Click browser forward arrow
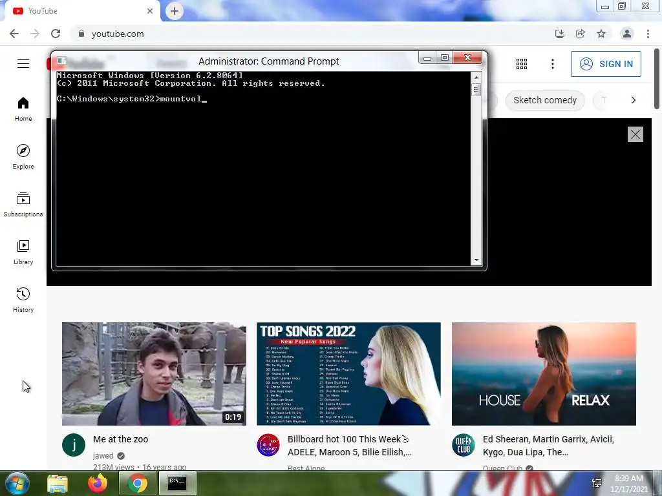662x496 pixels. 35,34
